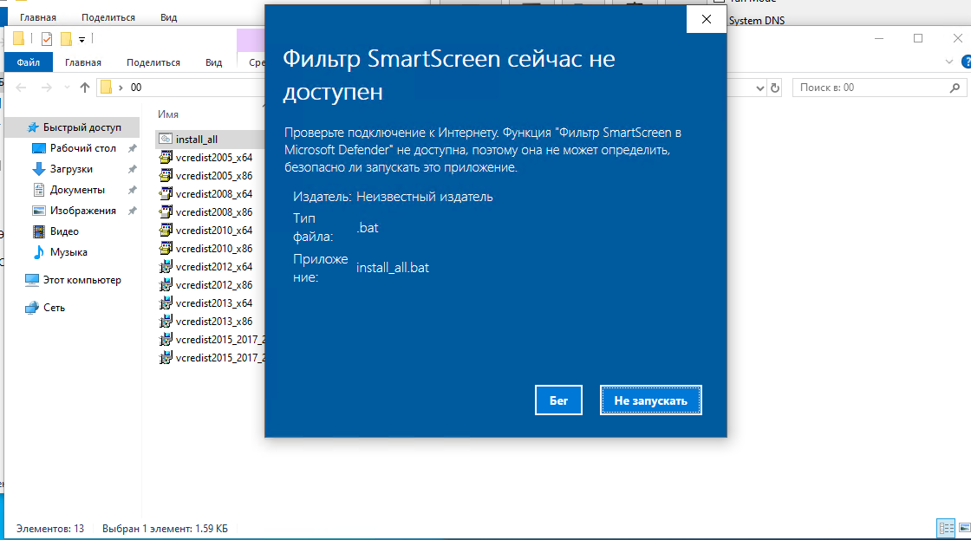Select file vcredist2010_x64

(213, 231)
